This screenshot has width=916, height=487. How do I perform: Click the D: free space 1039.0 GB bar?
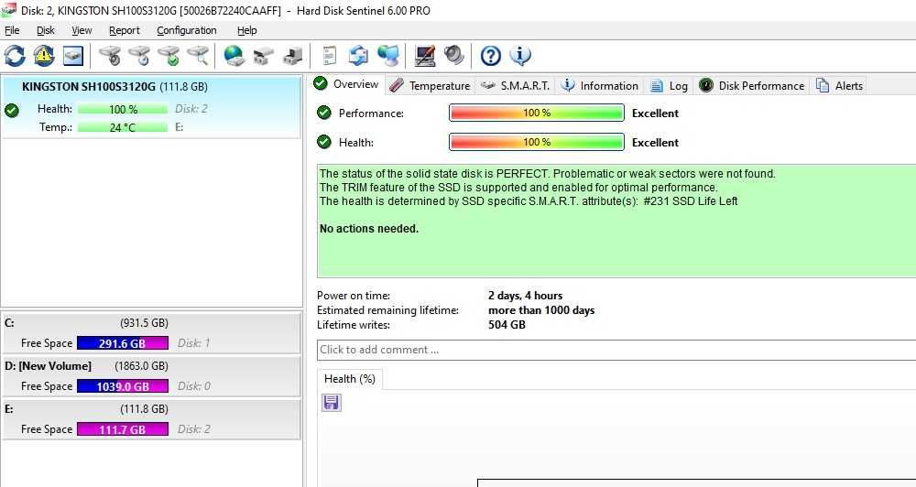pyautogui.click(x=123, y=386)
